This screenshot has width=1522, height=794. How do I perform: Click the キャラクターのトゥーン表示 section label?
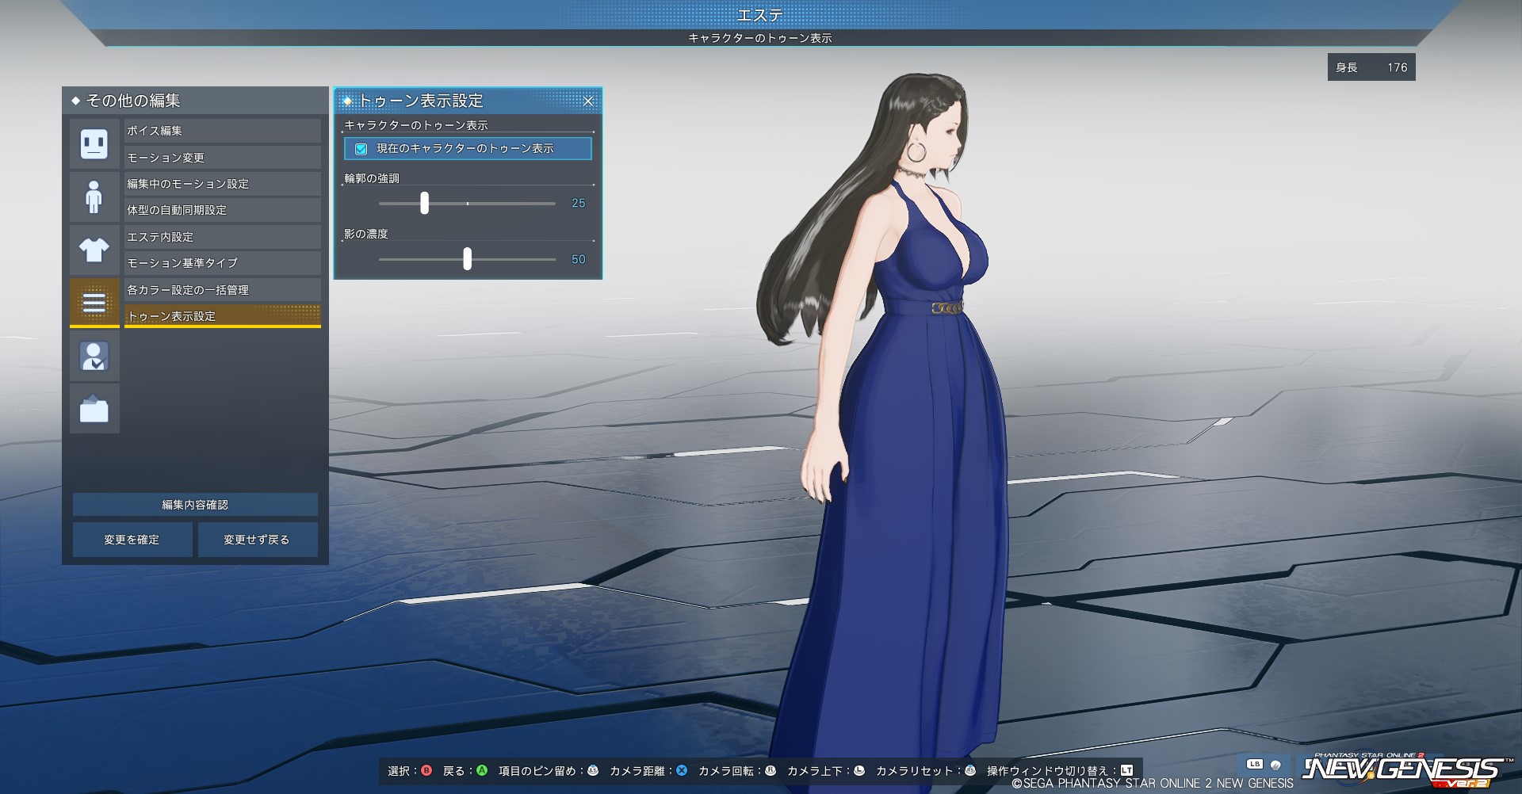(416, 125)
